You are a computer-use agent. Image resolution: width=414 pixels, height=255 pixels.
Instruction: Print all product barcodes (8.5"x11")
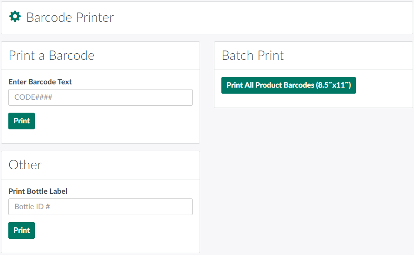click(x=288, y=85)
